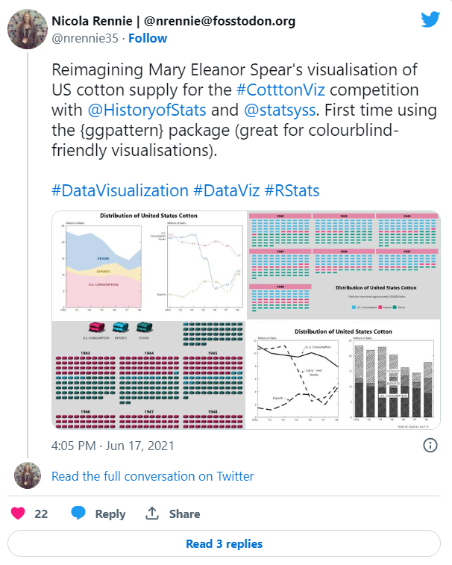Screen dimensions: 452x565
Task: Like the tweet with heart icon
Action: pyautogui.click(x=18, y=513)
